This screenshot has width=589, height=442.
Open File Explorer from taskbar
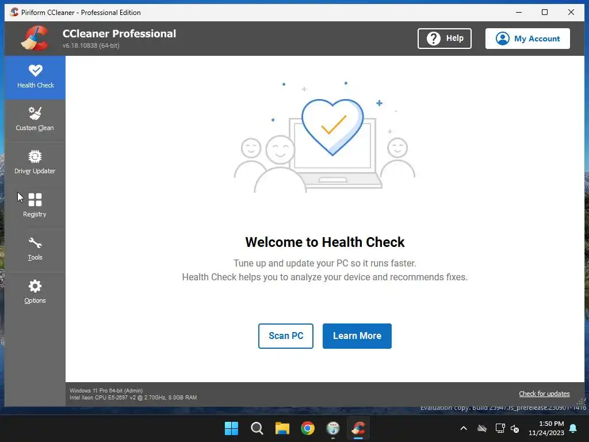click(282, 428)
